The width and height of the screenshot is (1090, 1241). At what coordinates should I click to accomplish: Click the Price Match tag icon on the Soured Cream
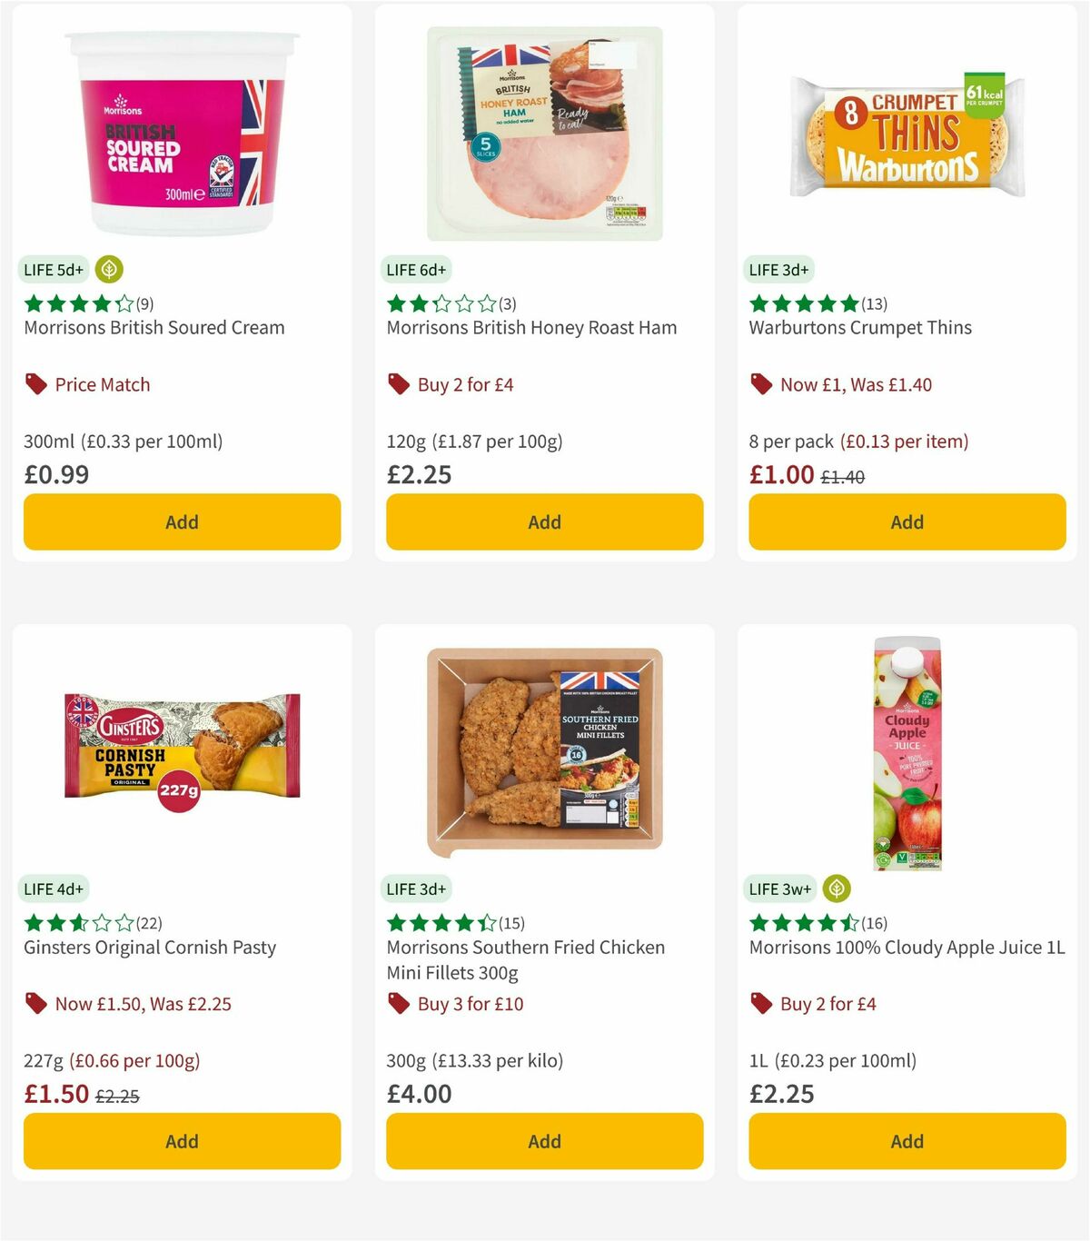coord(35,384)
